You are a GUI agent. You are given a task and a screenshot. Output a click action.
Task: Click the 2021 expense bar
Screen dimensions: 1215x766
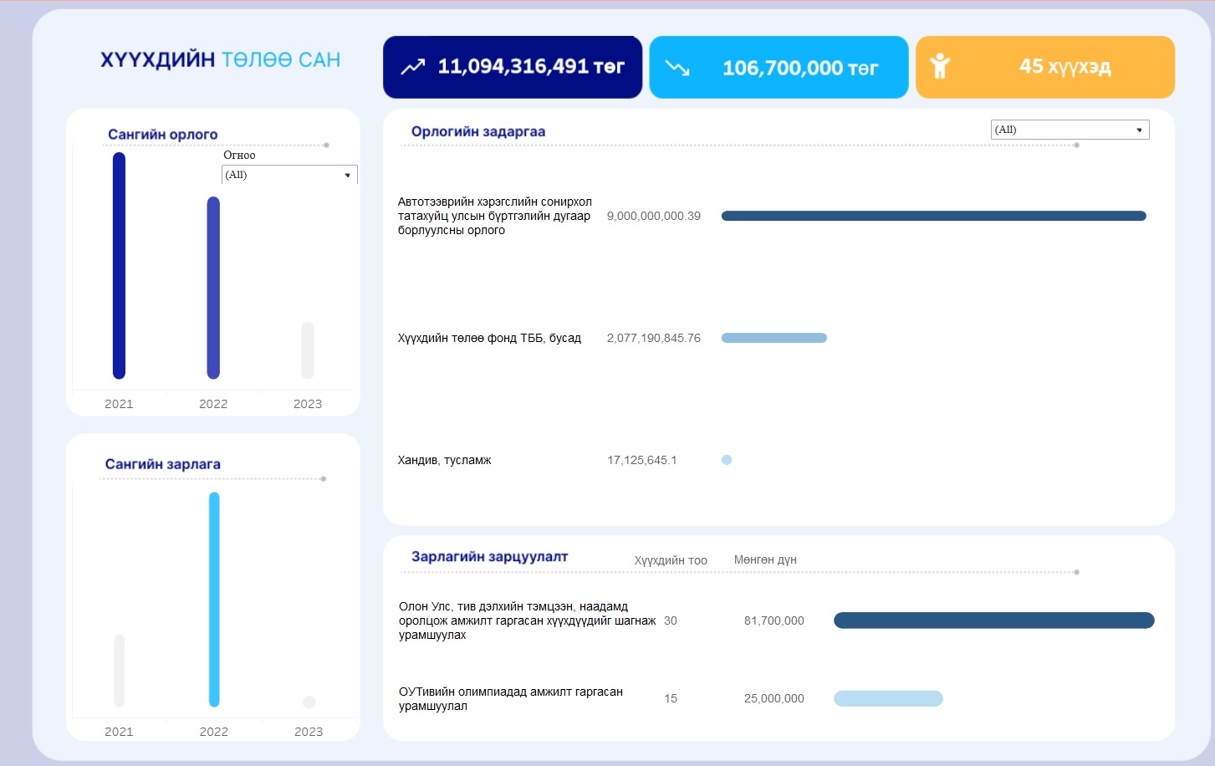pyautogui.click(x=119, y=670)
